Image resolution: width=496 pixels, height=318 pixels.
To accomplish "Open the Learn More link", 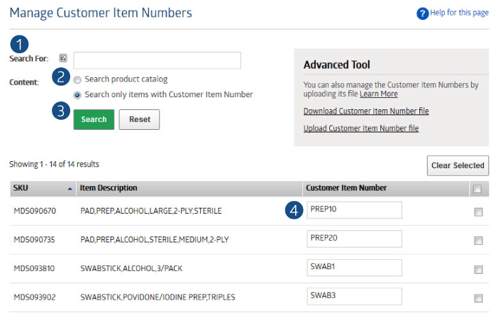I will (379, 94).
